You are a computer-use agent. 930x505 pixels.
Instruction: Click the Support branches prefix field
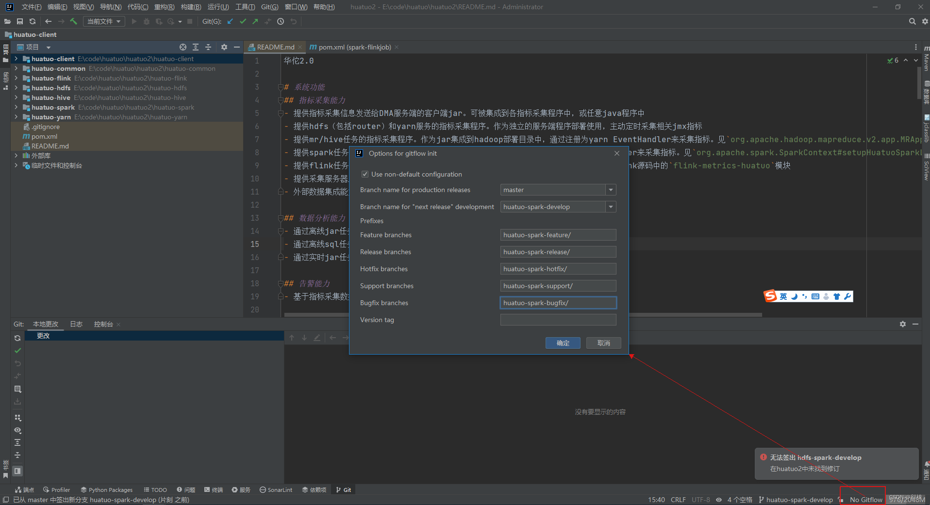coord(558,286)
